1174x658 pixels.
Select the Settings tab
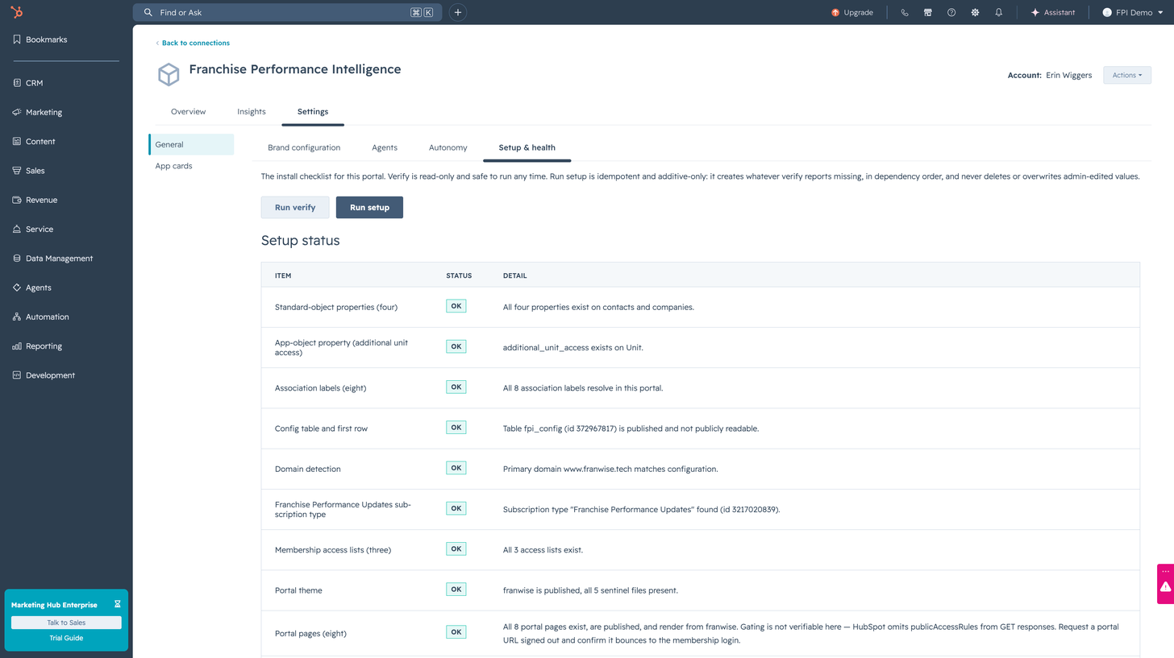(x=313, y=112)
